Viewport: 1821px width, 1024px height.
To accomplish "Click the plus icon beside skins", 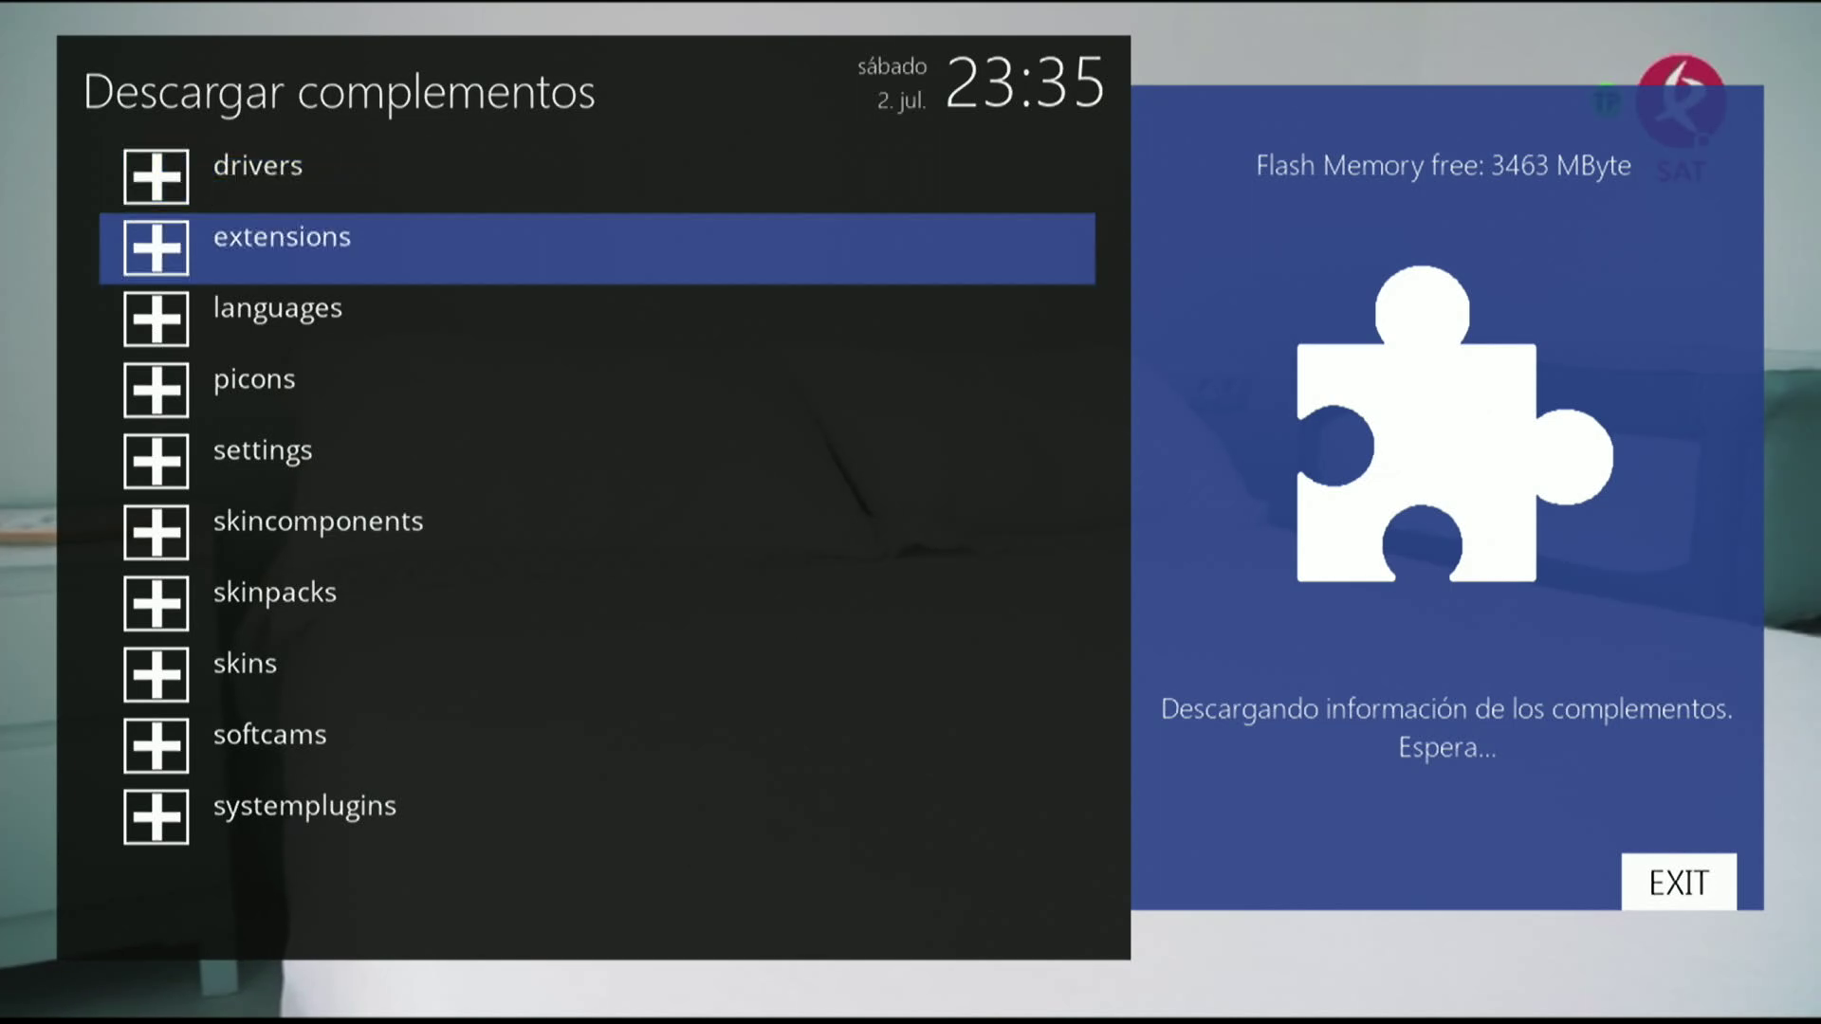I will pos(156,674).
